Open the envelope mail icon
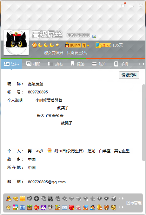This screenshot has width=146, height=215. (x=64, y=208)
